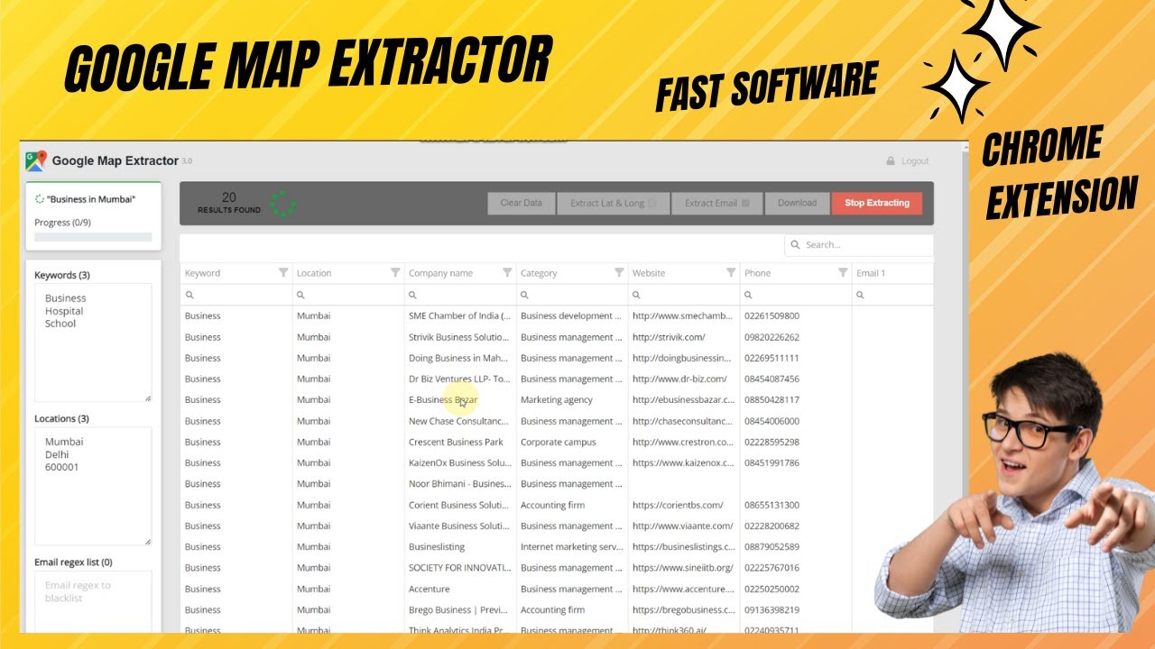This screenshot has height=649, width=1155.
Task: Open the http://www.dr-biz.com/ website cell
Action: pos(684,379)
